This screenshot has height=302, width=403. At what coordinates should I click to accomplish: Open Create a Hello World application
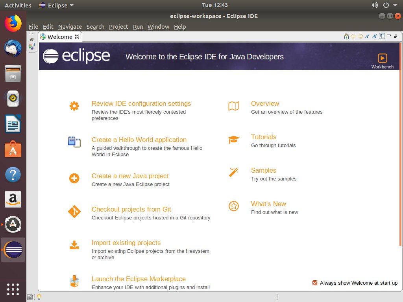[x=139, y=140]
